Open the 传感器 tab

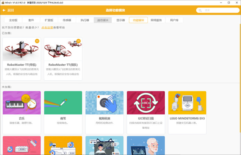coord(67,20)
